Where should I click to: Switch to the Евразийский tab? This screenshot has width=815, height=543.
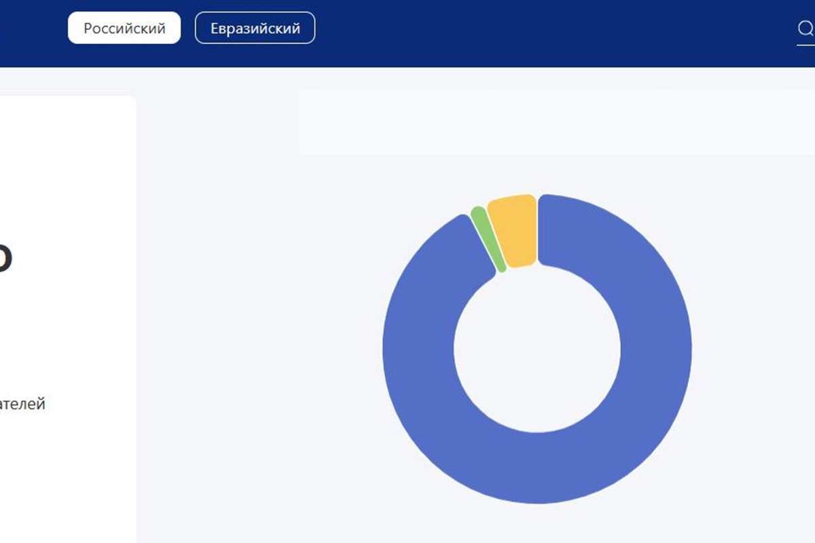pos(255,28)
